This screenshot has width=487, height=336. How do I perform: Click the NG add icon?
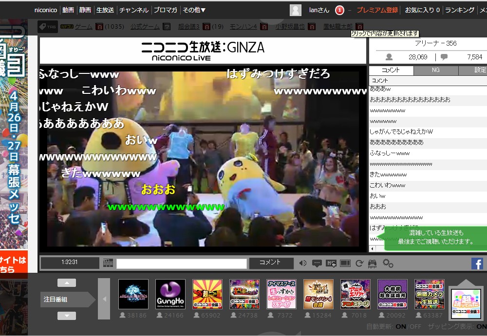click(331, 264)
